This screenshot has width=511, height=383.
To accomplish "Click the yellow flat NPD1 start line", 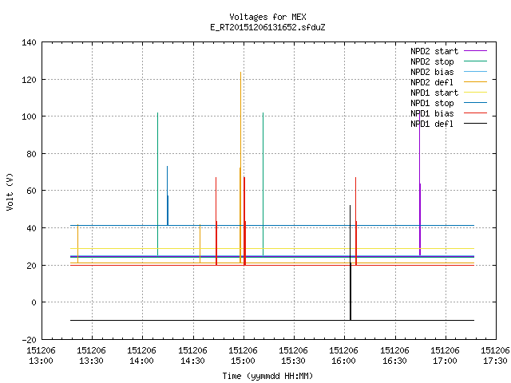I will 272,248.
